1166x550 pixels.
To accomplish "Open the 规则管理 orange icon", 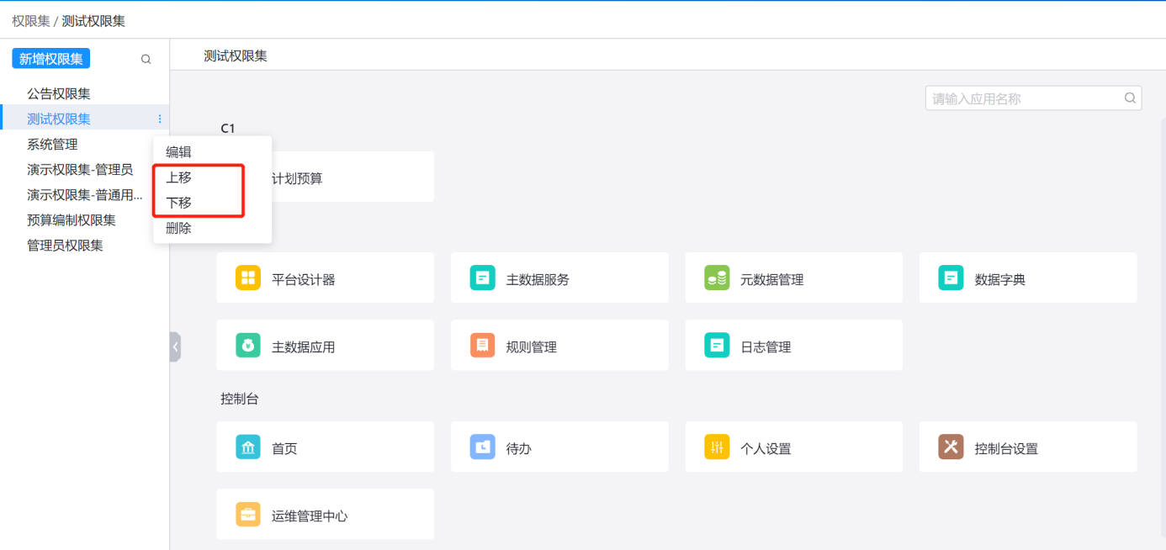I will point(483,346).
